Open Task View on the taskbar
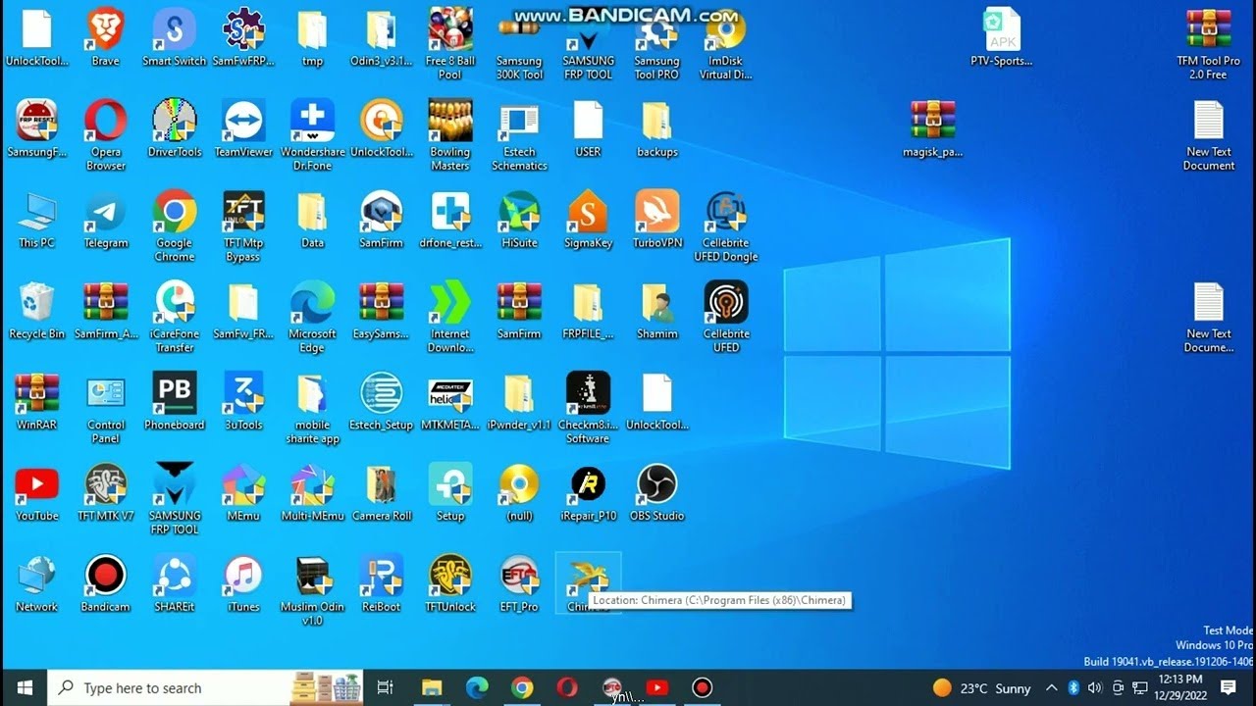The width and height of the screenshot is (1256, 706). [386, 687]
